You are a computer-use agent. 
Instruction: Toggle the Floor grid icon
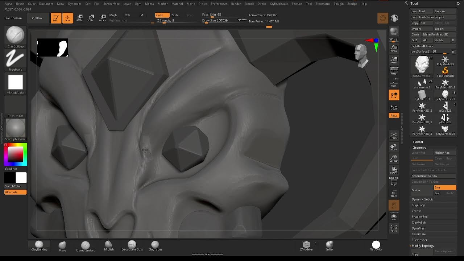point(394,84)
